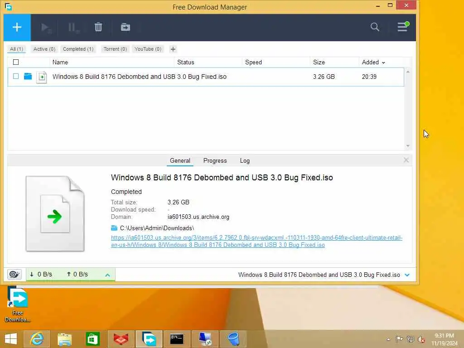The height and width of the screenshot is (348, 464).
Task: Select the YouTube (0) filter tab
Action: pyautogui.click(x=148, y=49)
